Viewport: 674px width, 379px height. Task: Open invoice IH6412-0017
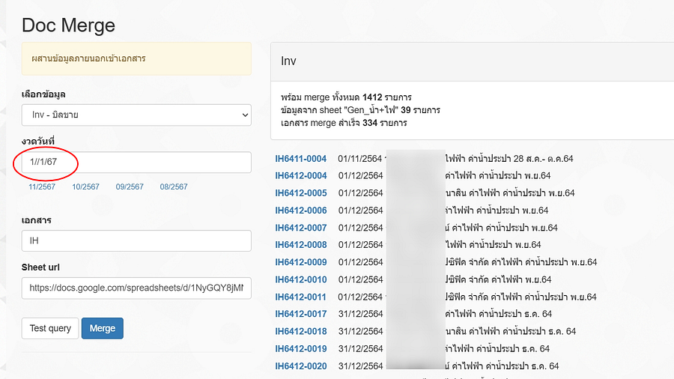pyautogui.click(x=301, y=314)
